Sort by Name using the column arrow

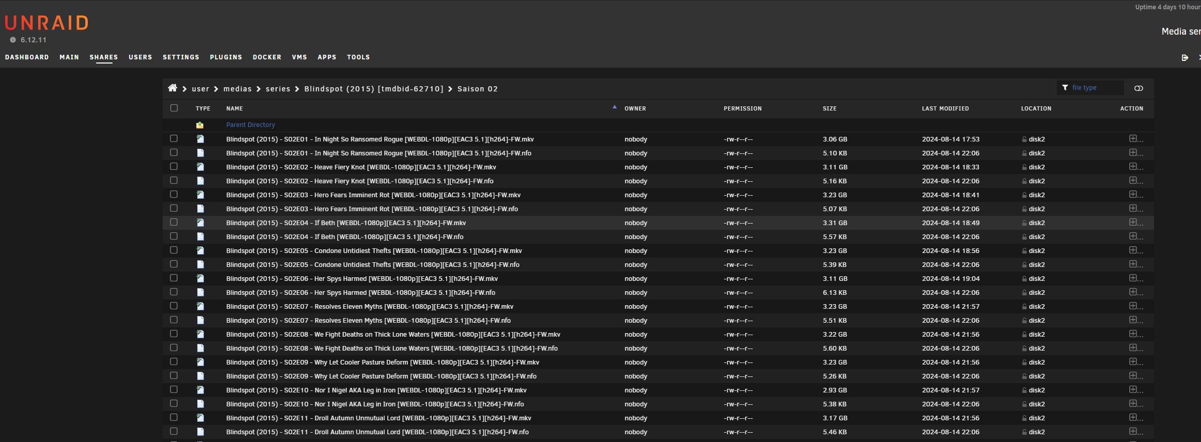pyautogui.click(x=614, y=107)
